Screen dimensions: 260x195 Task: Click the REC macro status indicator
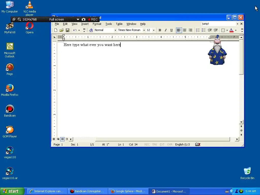[x=147, y=144]
